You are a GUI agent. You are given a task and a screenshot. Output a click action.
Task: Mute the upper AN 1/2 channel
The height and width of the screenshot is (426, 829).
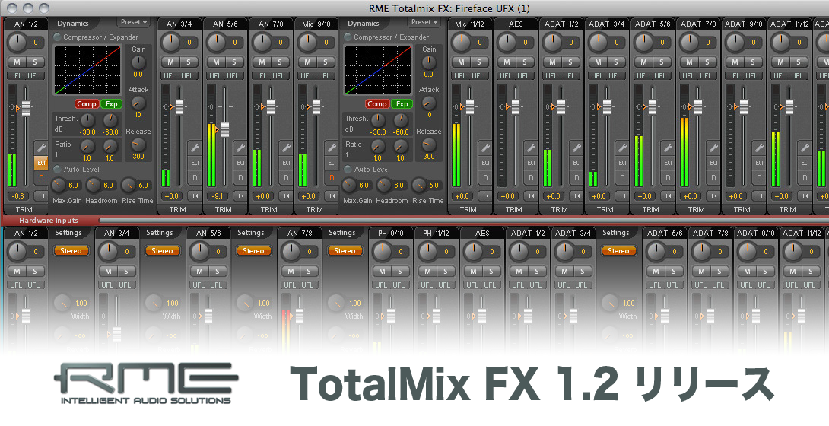click(17, 62)
